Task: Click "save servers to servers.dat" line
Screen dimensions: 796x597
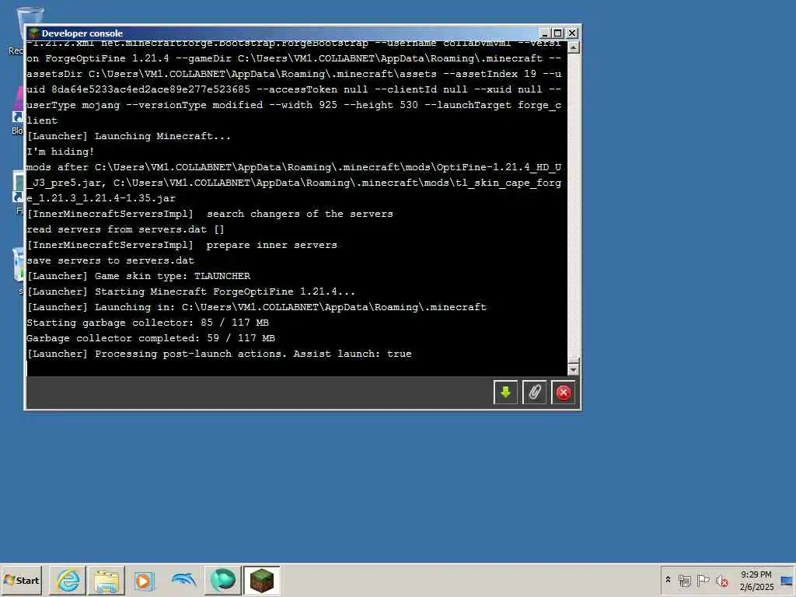Action: point(110,260)
